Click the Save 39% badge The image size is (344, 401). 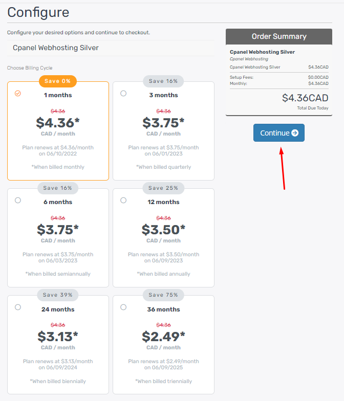57,295
